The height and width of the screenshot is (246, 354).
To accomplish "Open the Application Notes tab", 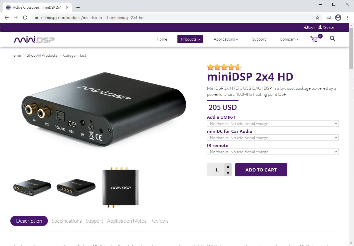I will coord(127,221).
